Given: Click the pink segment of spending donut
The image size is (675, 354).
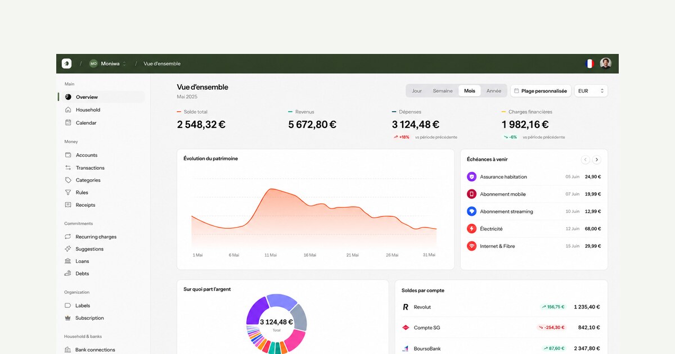Looking at the screenshot, I should [296, 340].
